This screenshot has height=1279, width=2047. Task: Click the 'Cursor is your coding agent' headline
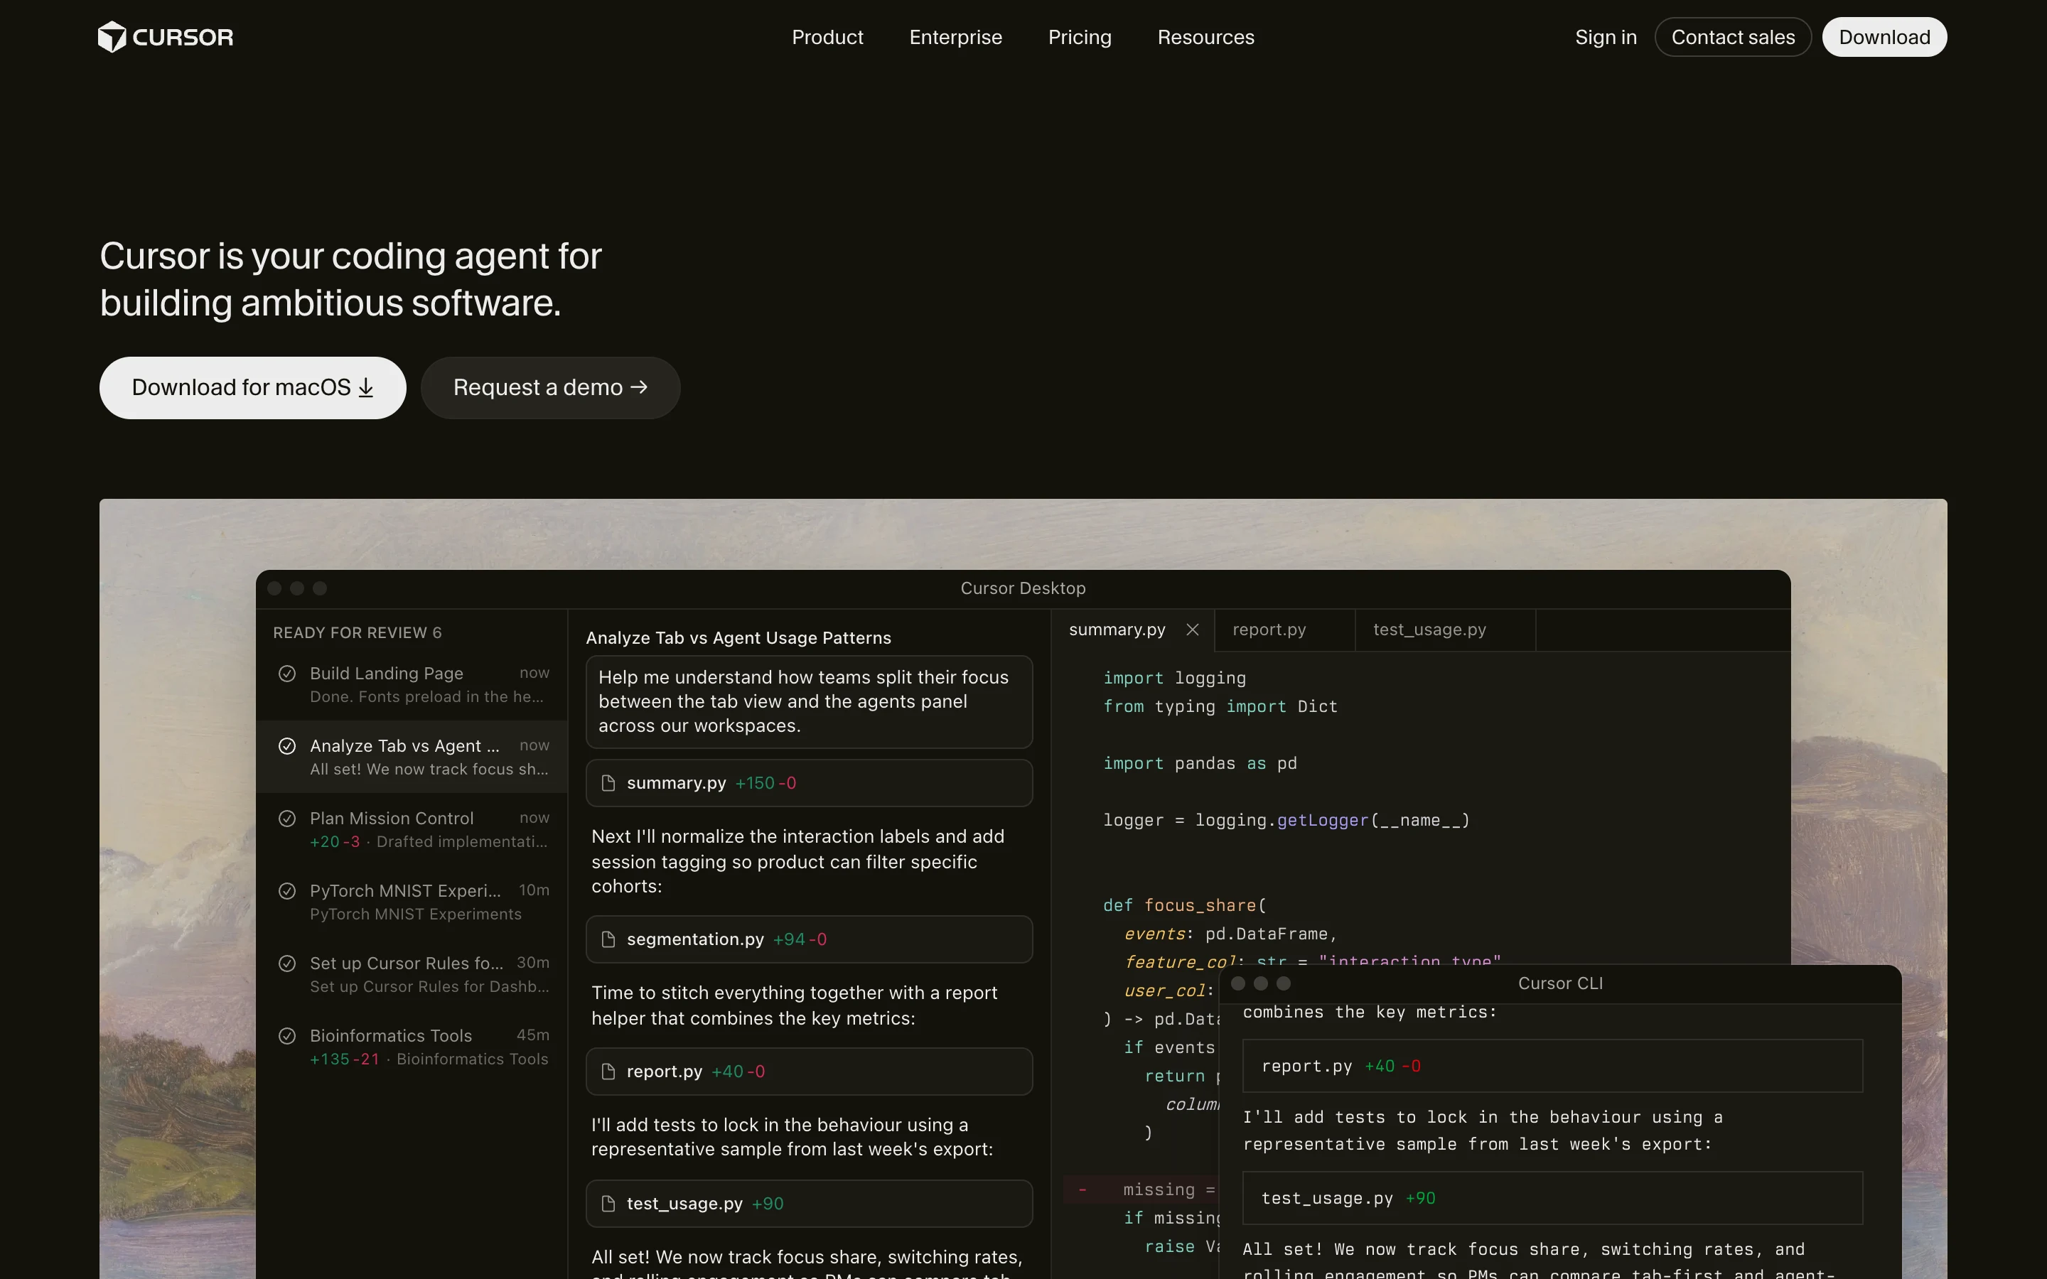click(x=350, y=279)
